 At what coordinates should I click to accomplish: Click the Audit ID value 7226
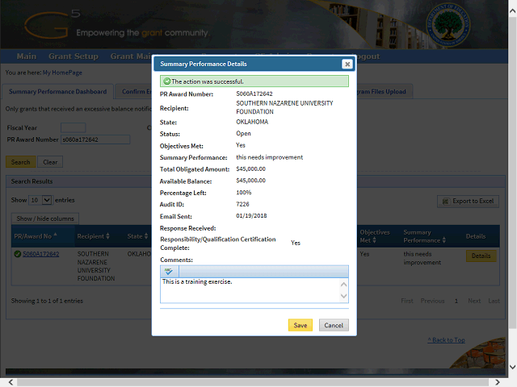[x=242, y=204]
